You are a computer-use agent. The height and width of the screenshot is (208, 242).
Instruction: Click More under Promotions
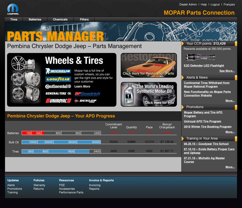(x=230, y=132)
